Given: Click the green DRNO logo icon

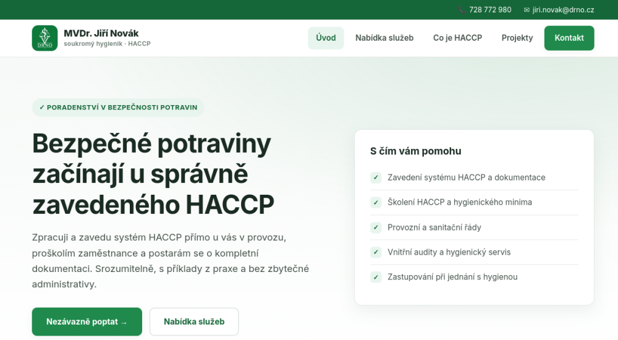Looking at the screenshot, I should coord(44,38).
